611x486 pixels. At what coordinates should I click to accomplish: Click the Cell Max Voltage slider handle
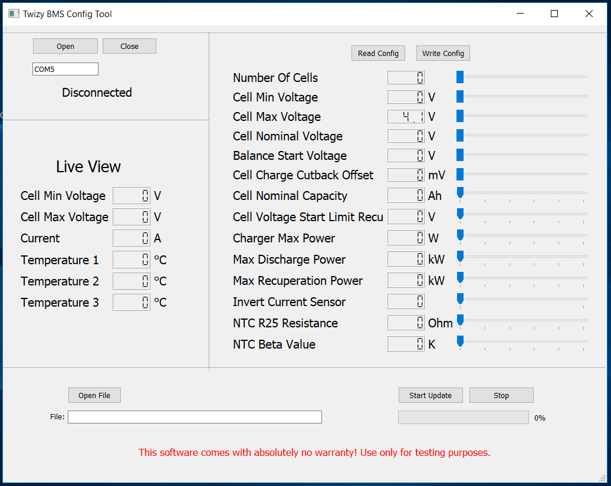click(x=460, y=116)
